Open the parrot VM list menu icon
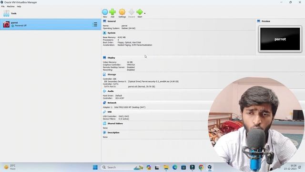The height and width of the screenshot is (172, 305). click(x=95, y=24)
